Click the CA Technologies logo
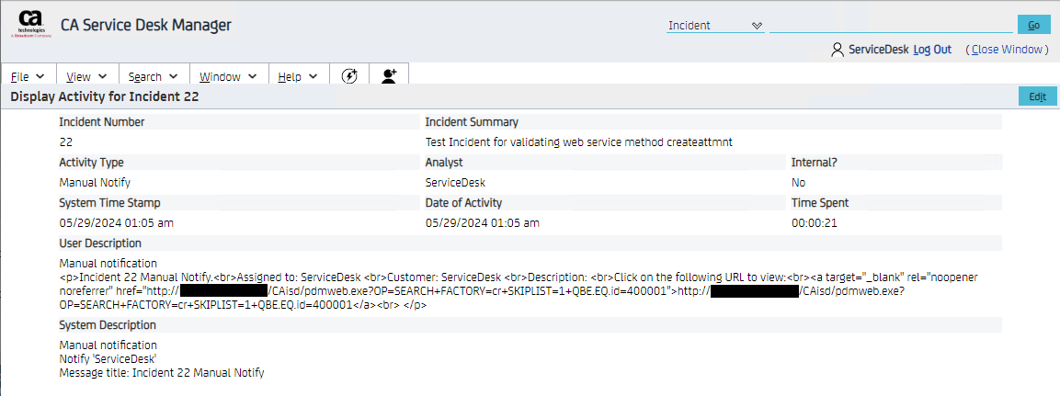Screen dimensions: 1060x396 [x=31, y=25]
